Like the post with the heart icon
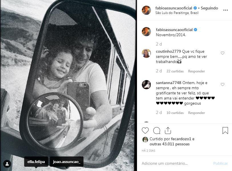Image resolution: width=232 pixels, height=171 pixels. pos(145,131)
